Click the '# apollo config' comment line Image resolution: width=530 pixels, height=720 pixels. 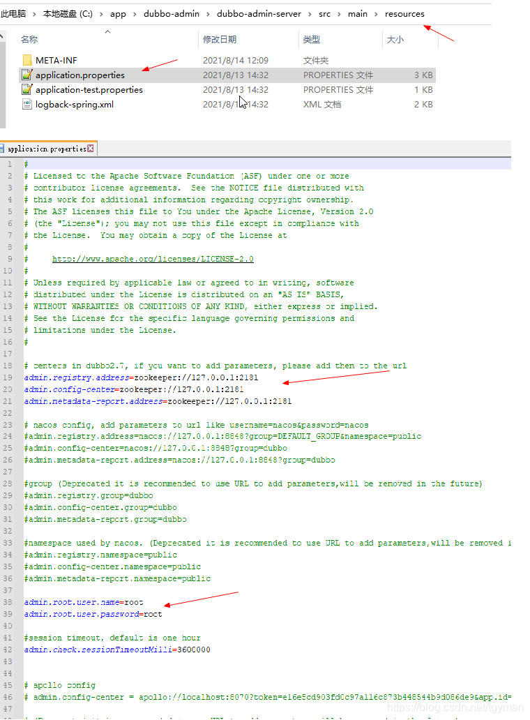[x=60, y=685]
